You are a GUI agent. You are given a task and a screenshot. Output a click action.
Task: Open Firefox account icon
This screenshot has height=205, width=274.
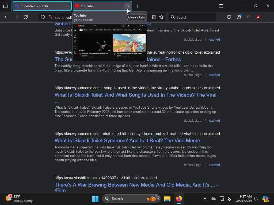tap(239, 17)
